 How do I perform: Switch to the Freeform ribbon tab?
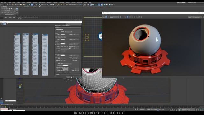click(x=11, y=7)
